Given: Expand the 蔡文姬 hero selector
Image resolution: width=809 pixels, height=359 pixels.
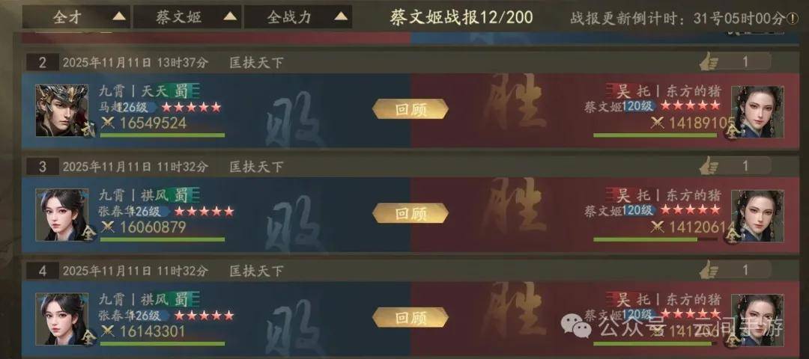Looking at the screenshot, I should [187, 17].
